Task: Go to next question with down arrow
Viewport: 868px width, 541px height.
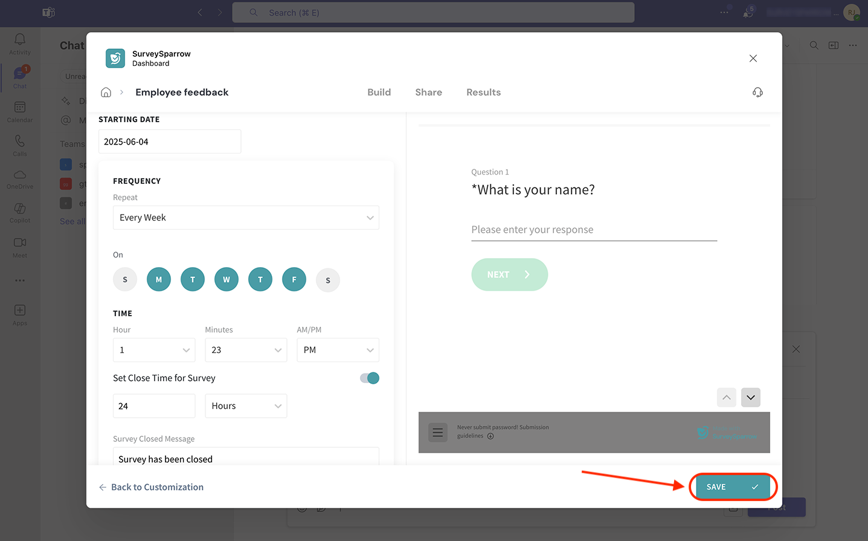Action: [750, 398]
